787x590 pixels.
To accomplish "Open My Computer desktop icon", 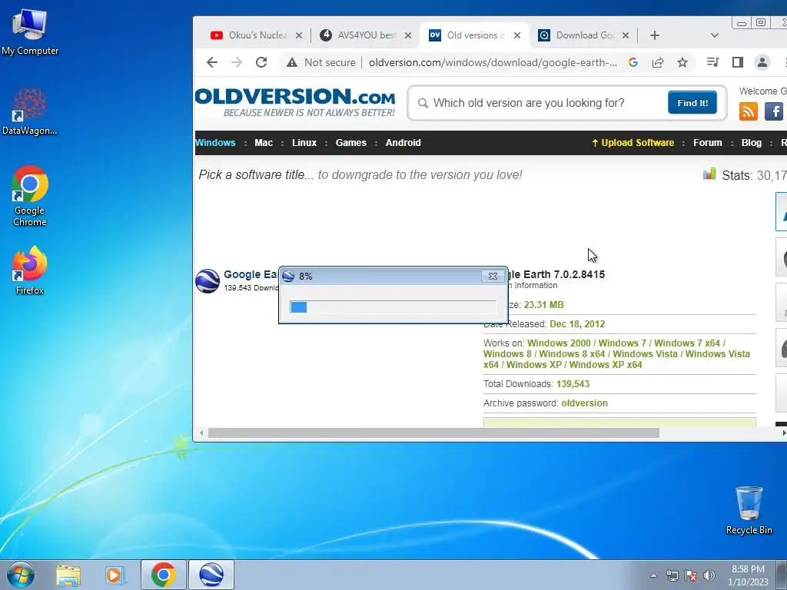I will click(x=30, y=31).
